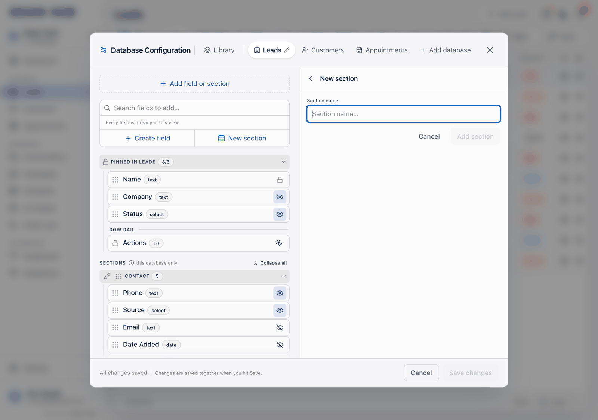Click the drag handle for Phone field
This screenshot has height=420, width=598.
[115, 293]
